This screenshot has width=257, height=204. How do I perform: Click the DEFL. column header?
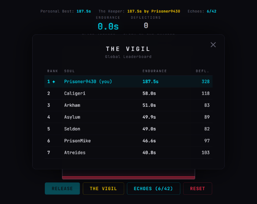click(203, 71)
